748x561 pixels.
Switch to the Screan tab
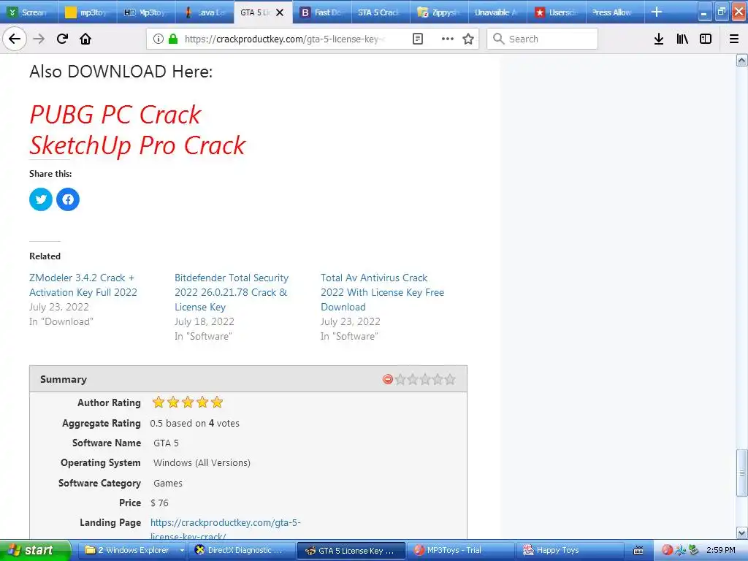click(x=28, y=12)
